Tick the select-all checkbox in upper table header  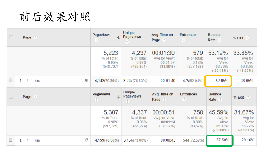pyautogui.click(x=11, y=37)
